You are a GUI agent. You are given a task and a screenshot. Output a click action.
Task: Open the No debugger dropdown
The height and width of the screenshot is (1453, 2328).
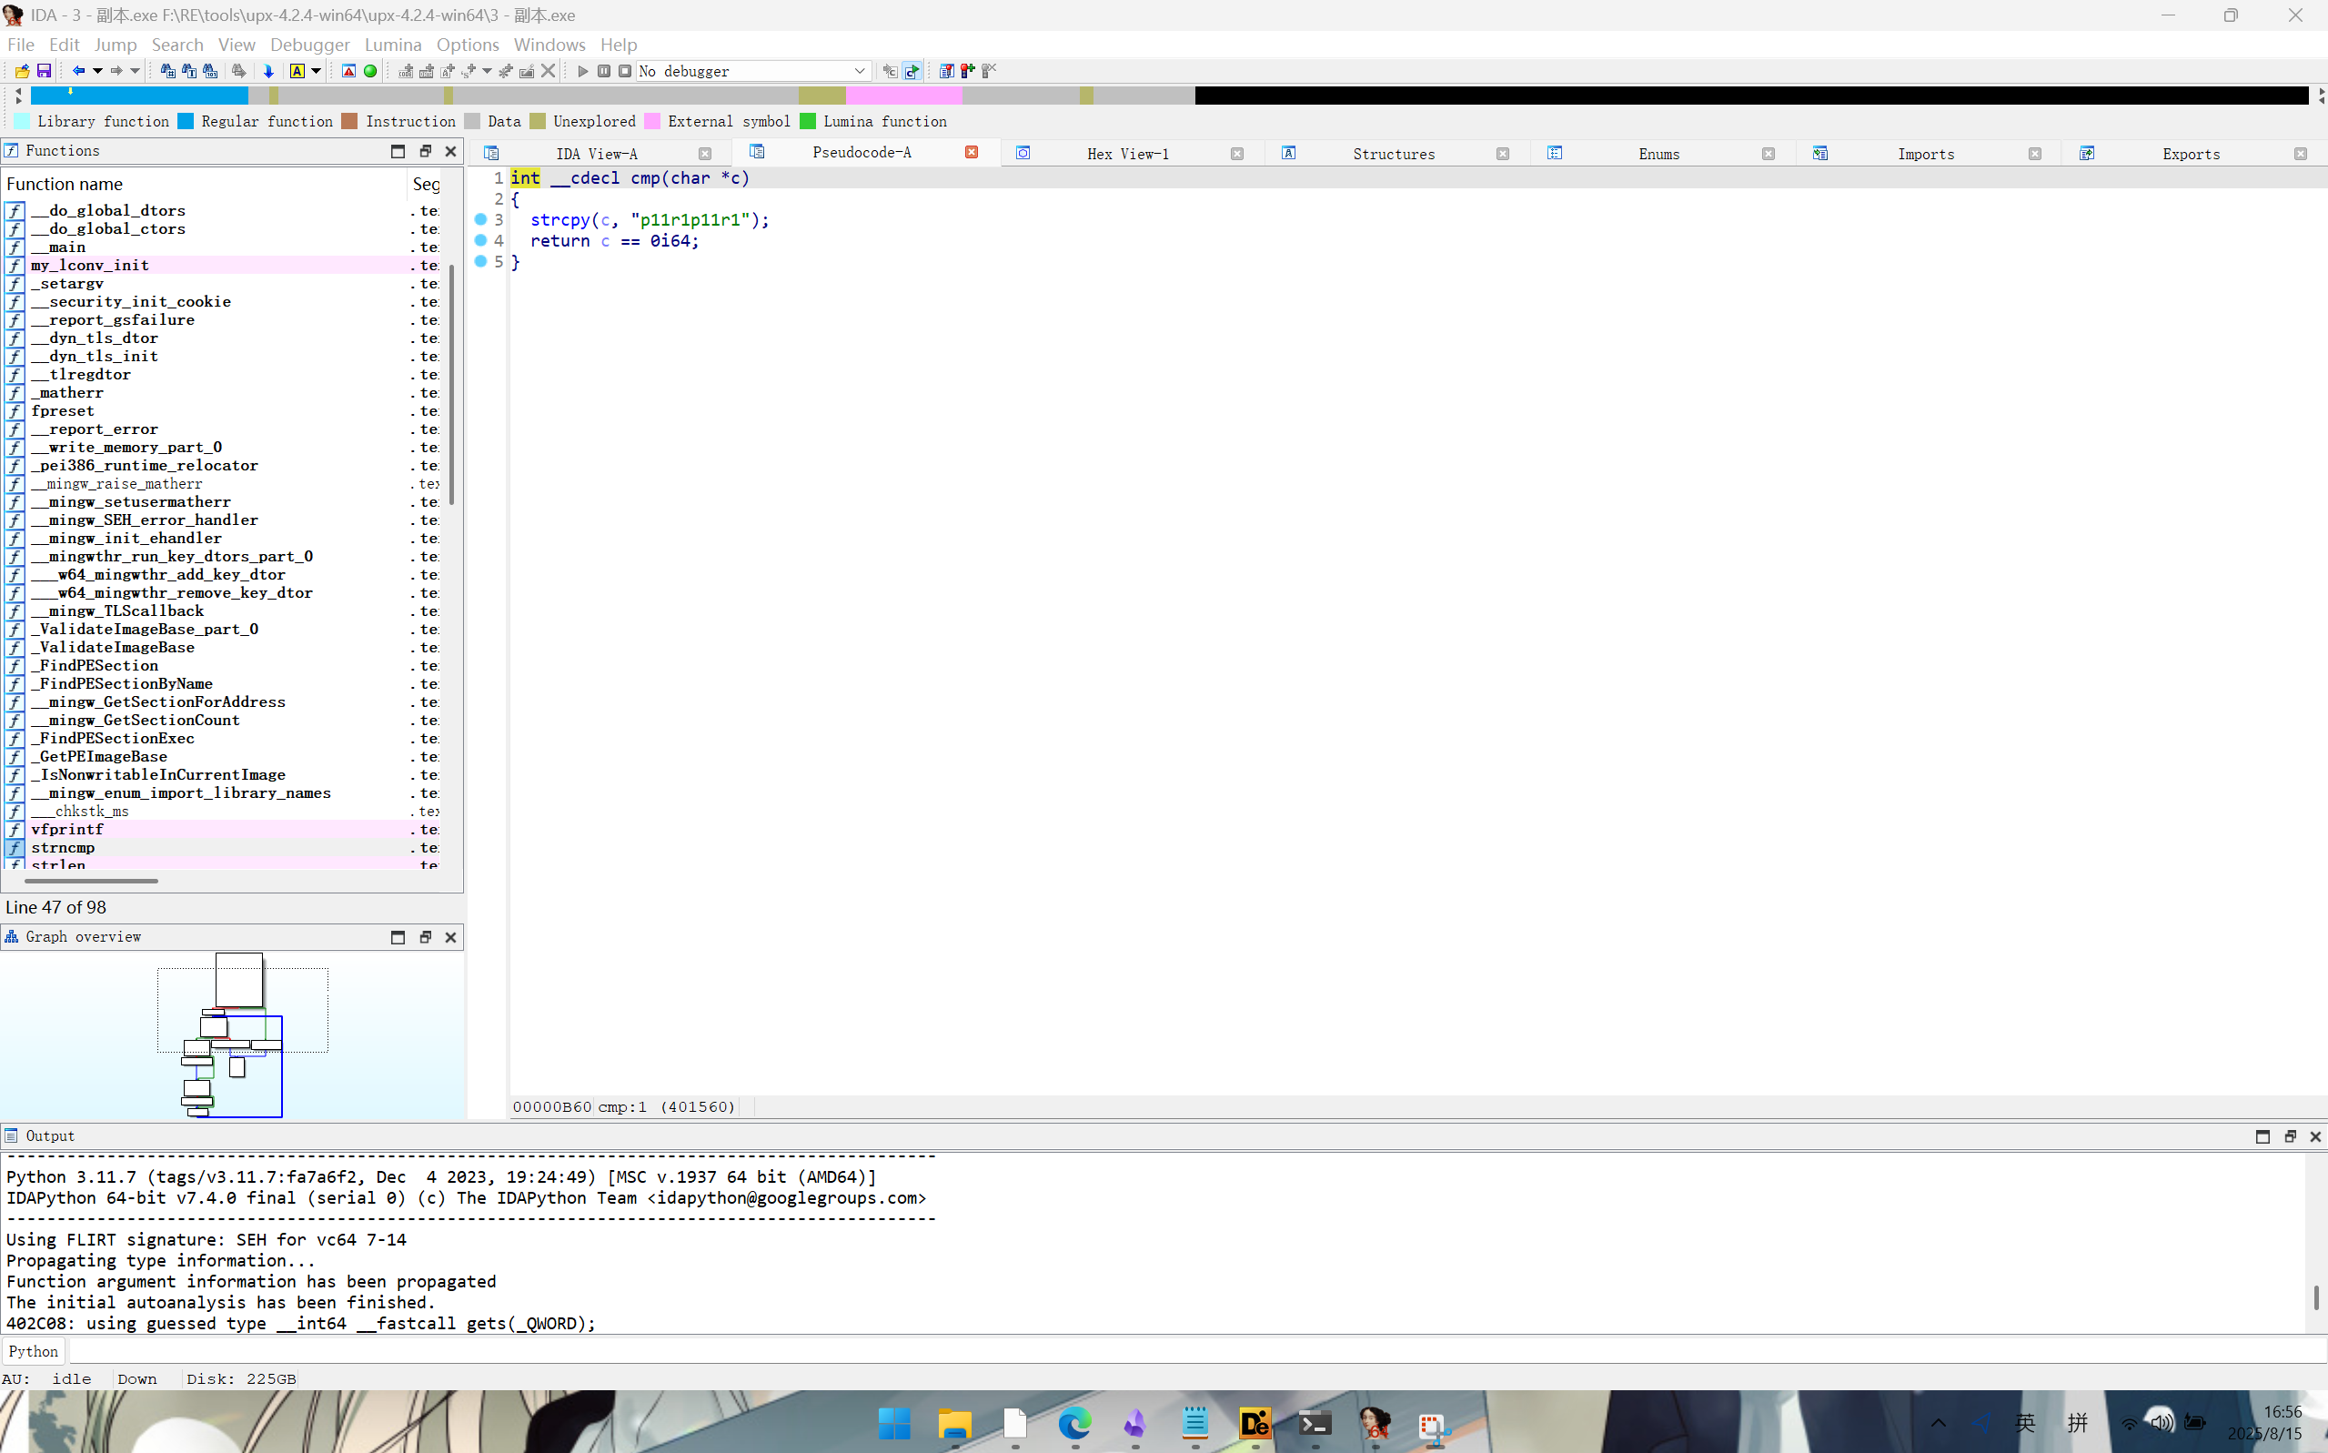click(x=859, y=71)
